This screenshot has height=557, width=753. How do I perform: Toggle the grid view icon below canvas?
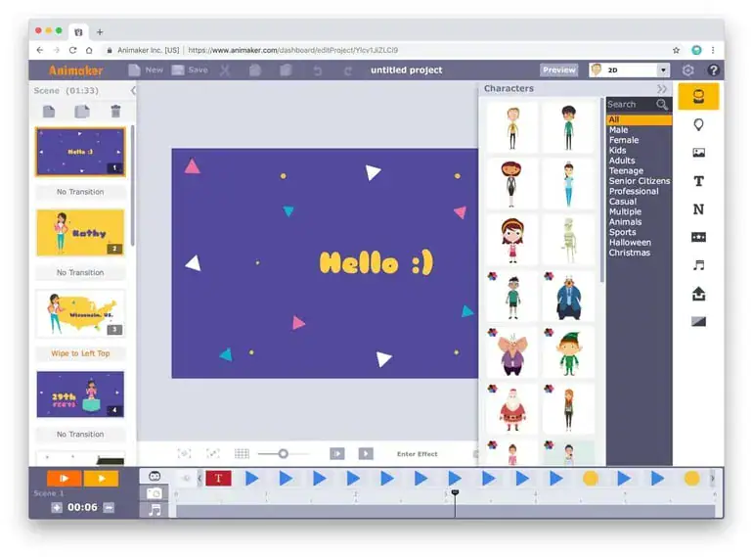point(242,454)
